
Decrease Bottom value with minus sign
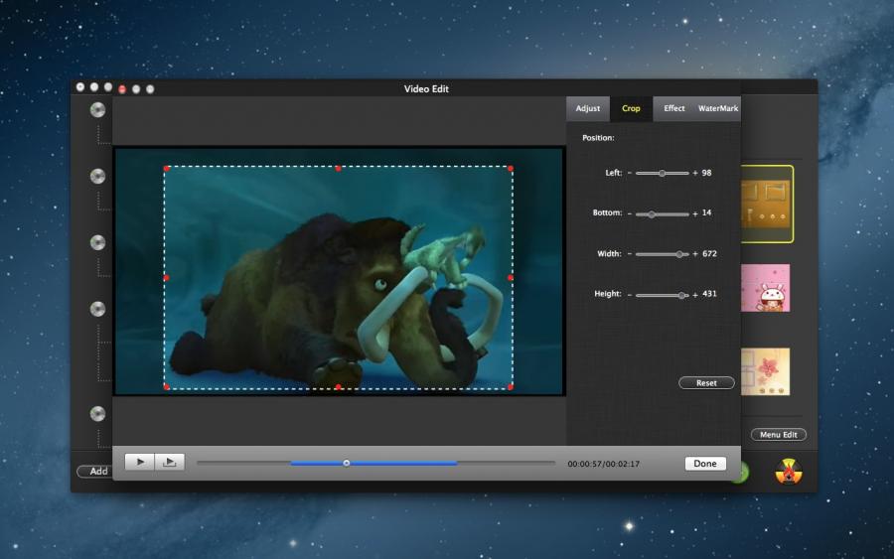pyautogui.click(x=630, y=213)
